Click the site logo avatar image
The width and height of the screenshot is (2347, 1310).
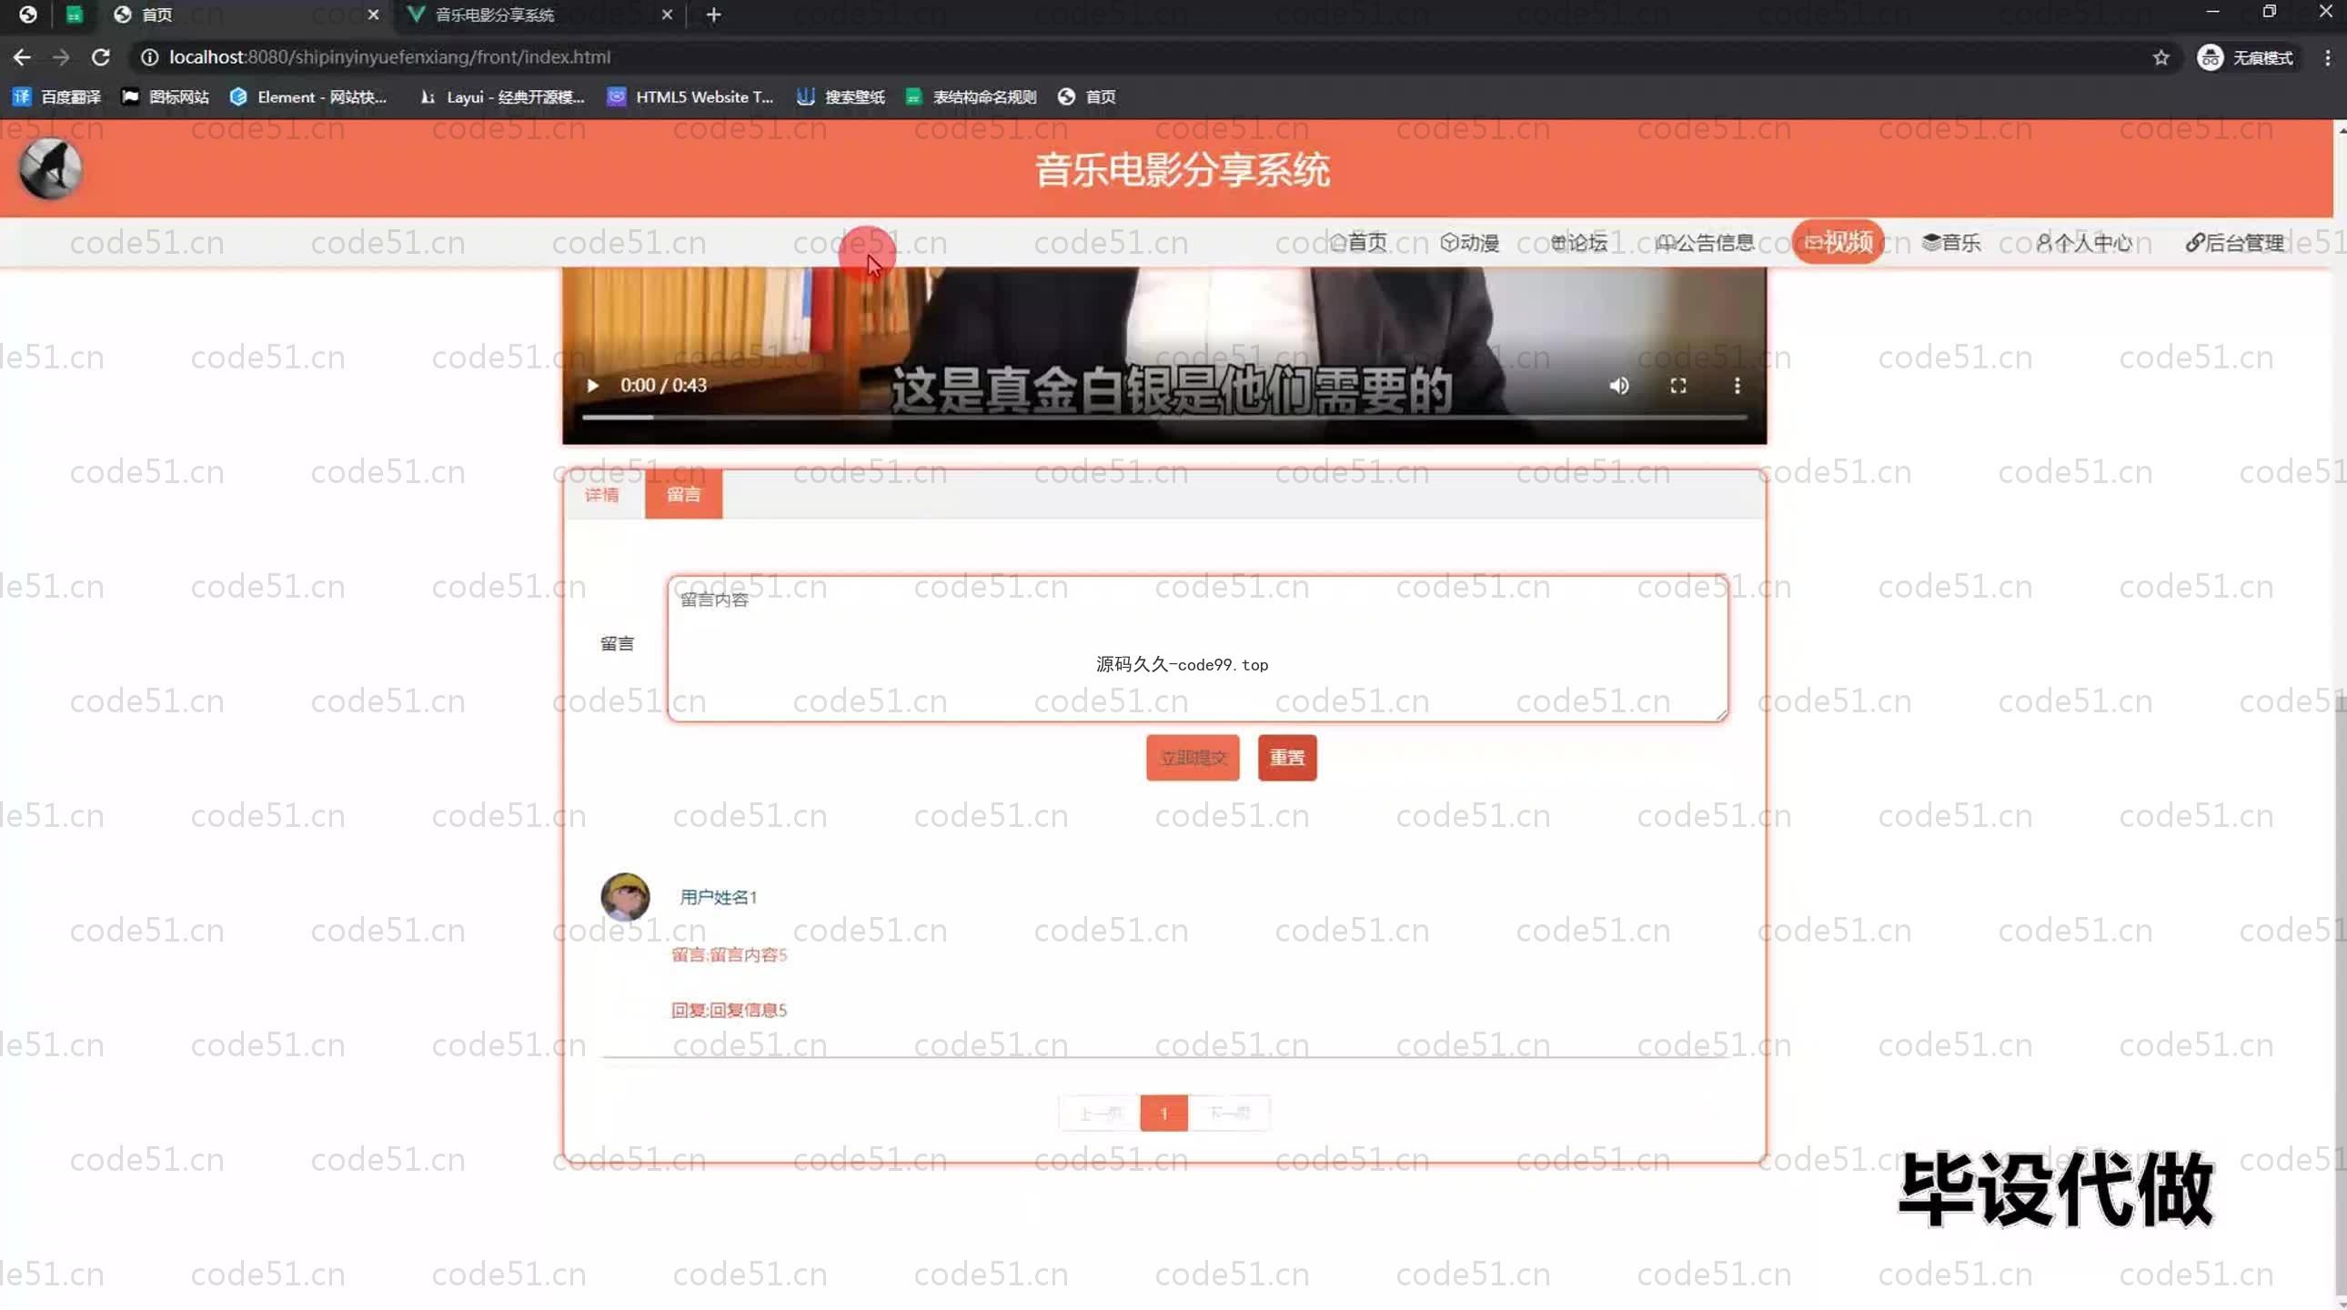click(x=51, y=168)
